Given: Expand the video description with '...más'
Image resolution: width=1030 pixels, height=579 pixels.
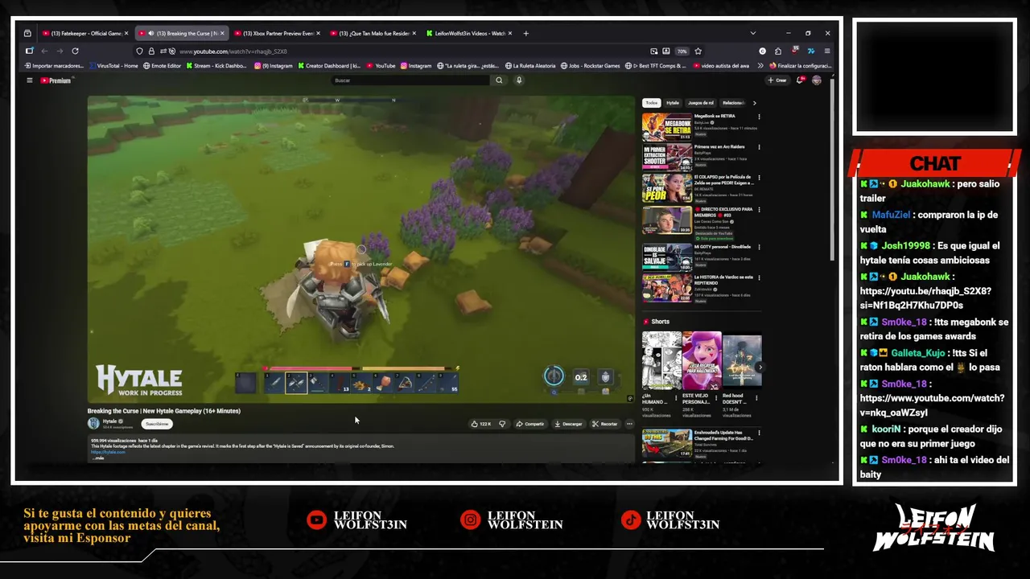Looking at the screenshot, I should pyautogui.click(x=99, y=458).
